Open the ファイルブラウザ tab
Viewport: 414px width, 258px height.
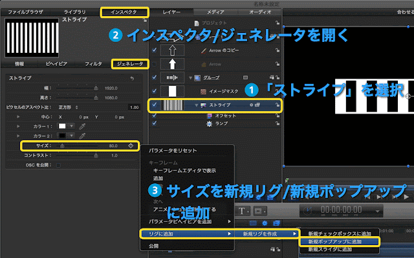click(x=25, y=12)
